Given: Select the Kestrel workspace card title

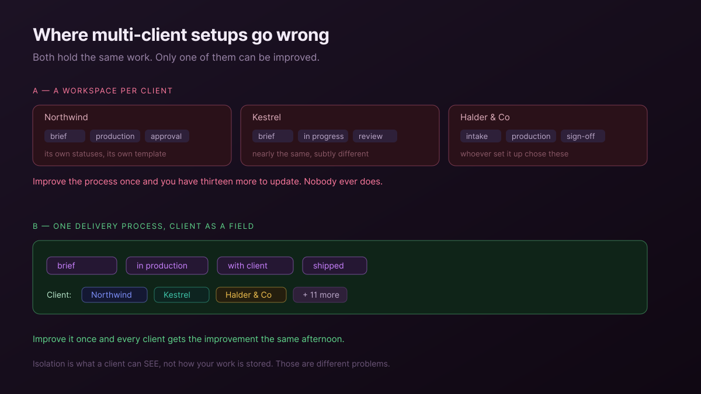Looking at the screenshot, I should point(266,117).
